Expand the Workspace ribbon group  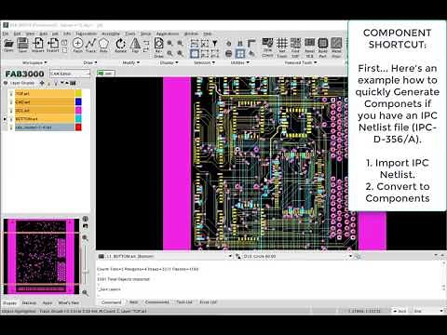tap(34, 62)
